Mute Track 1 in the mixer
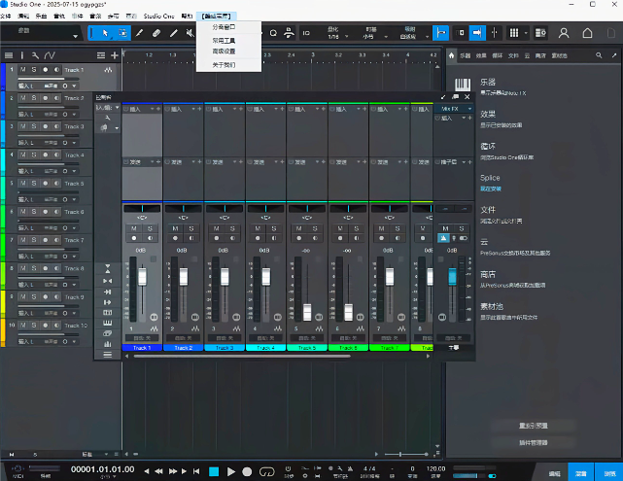 click(135, 229)
